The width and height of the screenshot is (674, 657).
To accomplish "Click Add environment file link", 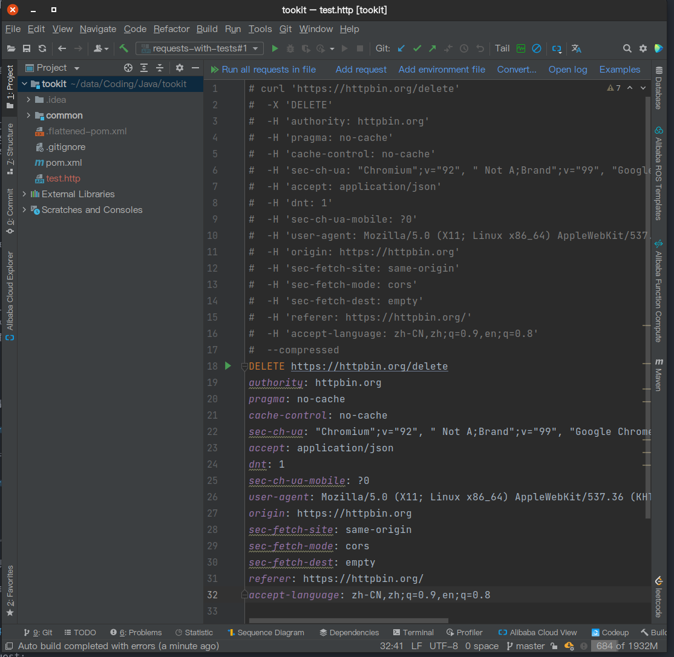I will (442, 70).
